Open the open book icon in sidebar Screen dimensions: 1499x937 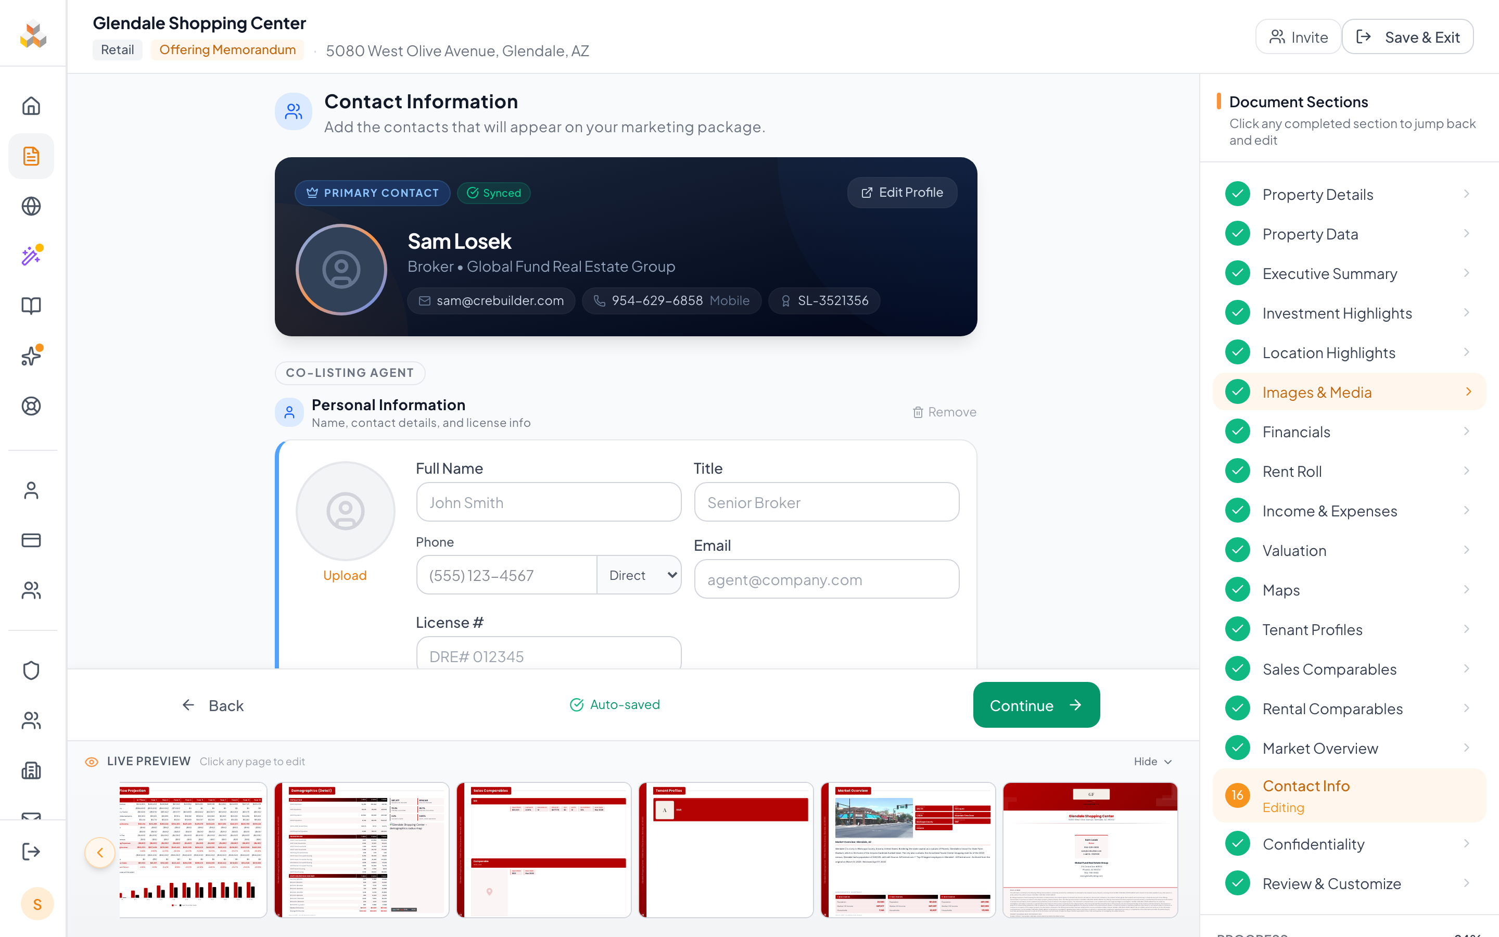(x=31, y=306)
